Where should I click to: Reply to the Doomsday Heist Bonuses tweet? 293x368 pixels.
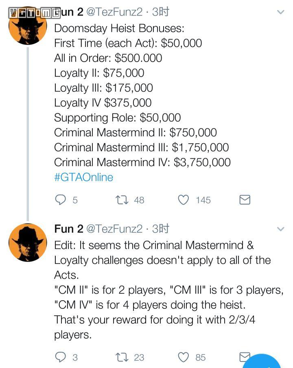pyautogui.click(x=61, y=200)
